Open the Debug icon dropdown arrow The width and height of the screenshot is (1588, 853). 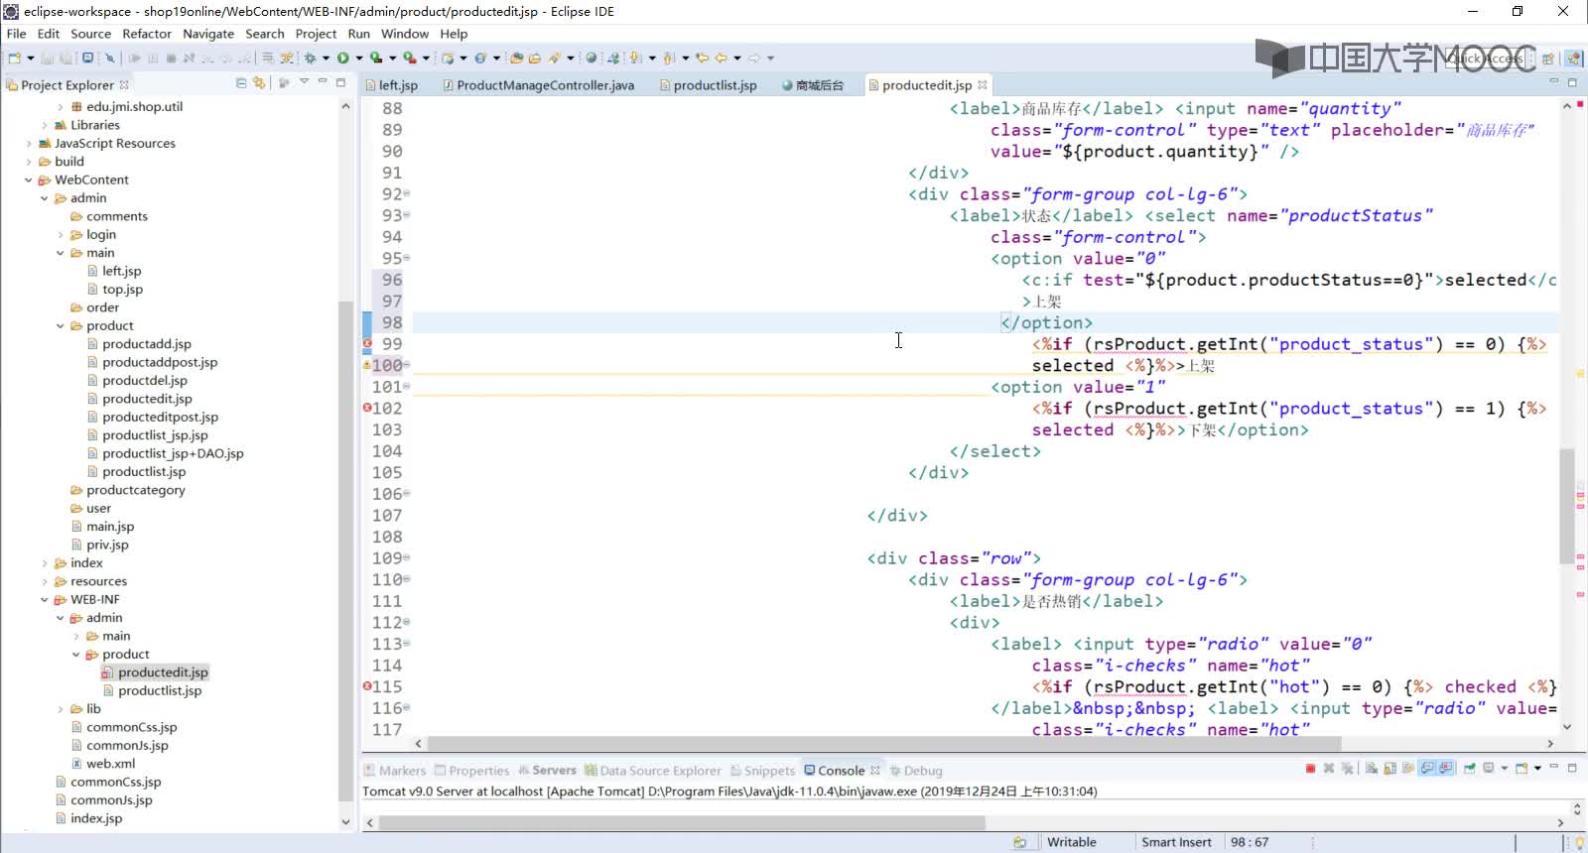pos(326,58)
